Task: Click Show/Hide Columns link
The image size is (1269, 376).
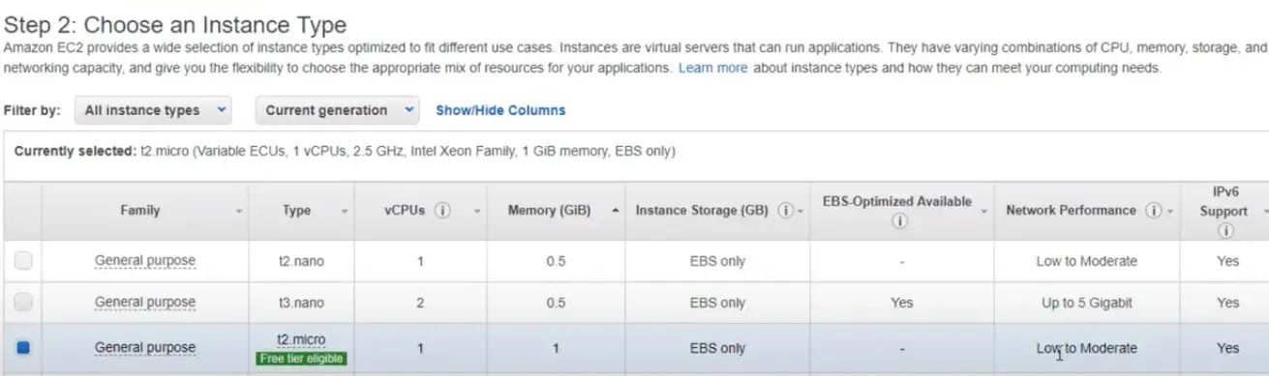Action: (500, 110)
